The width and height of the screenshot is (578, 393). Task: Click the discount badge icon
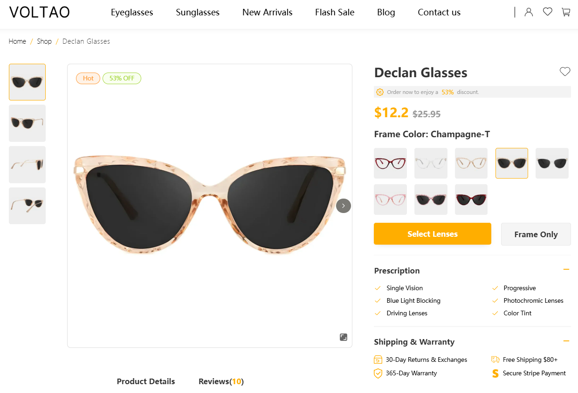[380, 92]
